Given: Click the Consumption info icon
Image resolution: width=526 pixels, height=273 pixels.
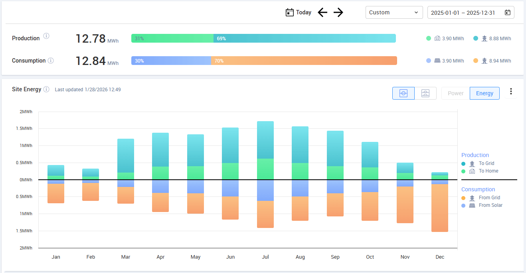Looking at the screenshot, I should coord(51,61).
